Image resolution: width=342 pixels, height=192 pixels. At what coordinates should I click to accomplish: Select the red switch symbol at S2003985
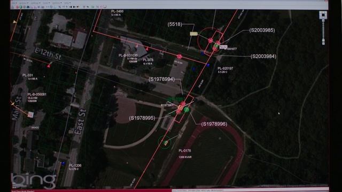[x=218, y=43]
